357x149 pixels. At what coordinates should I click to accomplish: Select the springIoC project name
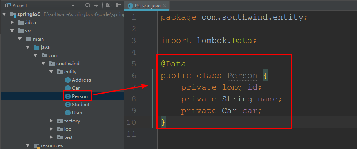tap(29, 14)
